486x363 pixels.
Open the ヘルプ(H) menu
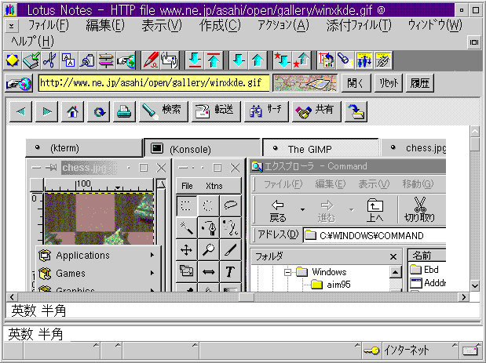[32, 41]
